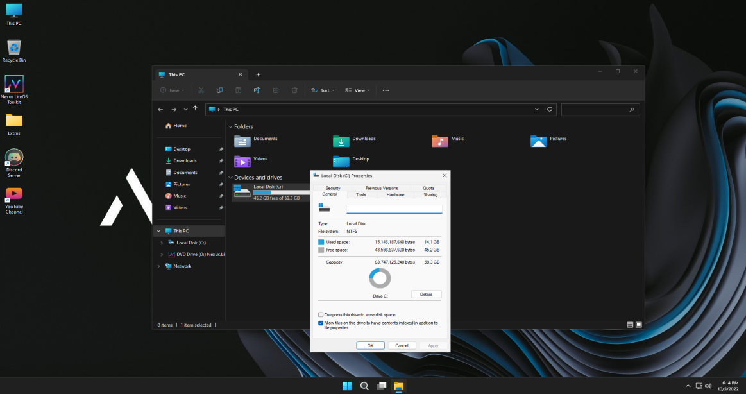Click the Rename icon in Explorer toolbar
The width and height of the screenshot is (746, 394).
pos(257,90)
